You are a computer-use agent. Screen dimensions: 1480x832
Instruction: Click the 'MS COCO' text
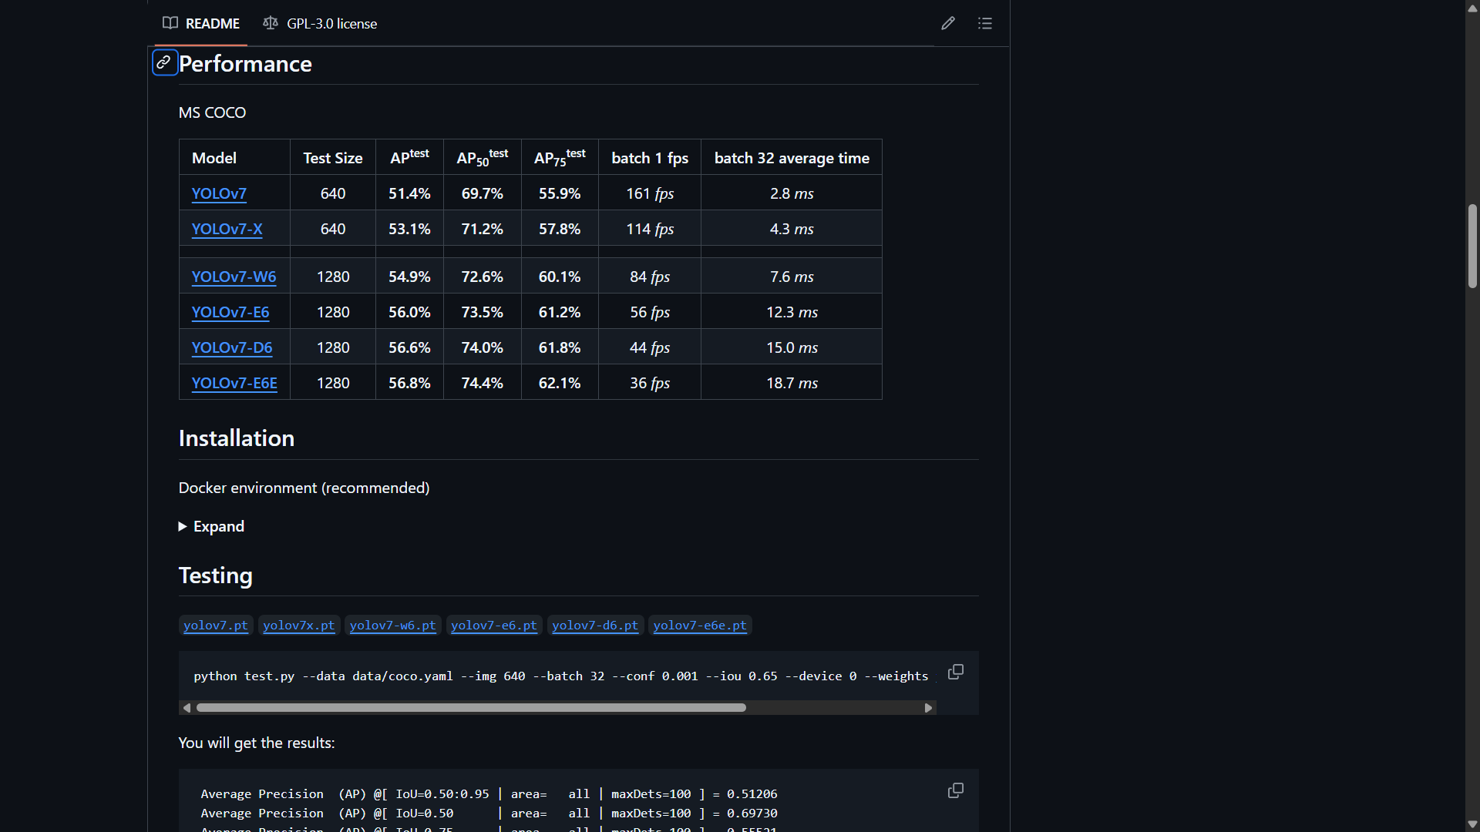tap(212, 112)
